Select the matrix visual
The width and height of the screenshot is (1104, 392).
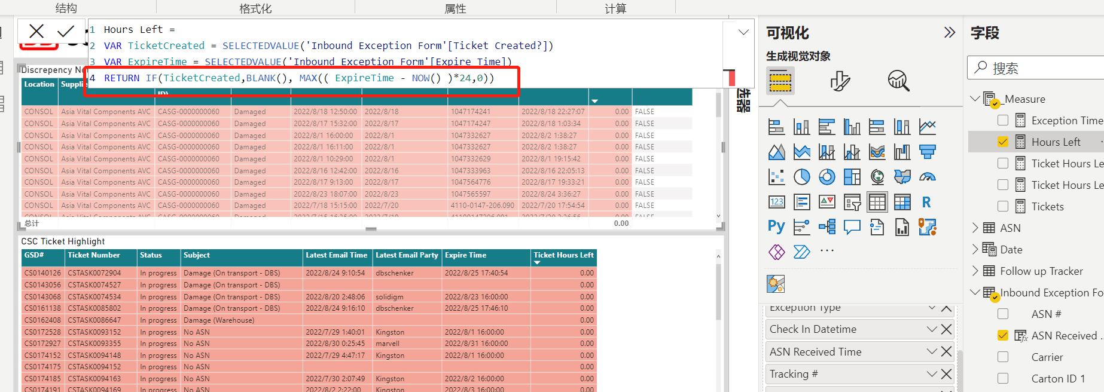(902, 202)
